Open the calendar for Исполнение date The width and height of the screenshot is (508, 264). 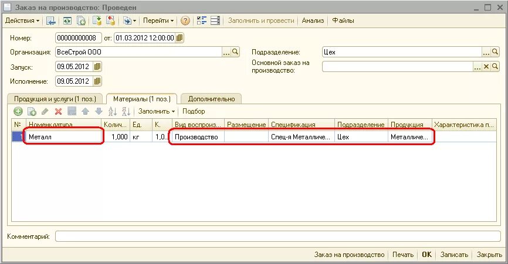[x=97, y=81]
